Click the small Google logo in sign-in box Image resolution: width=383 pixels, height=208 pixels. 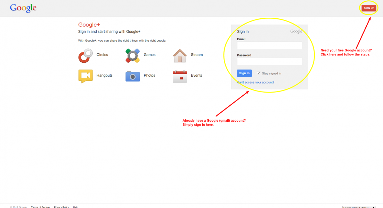(x=296, y=32)
